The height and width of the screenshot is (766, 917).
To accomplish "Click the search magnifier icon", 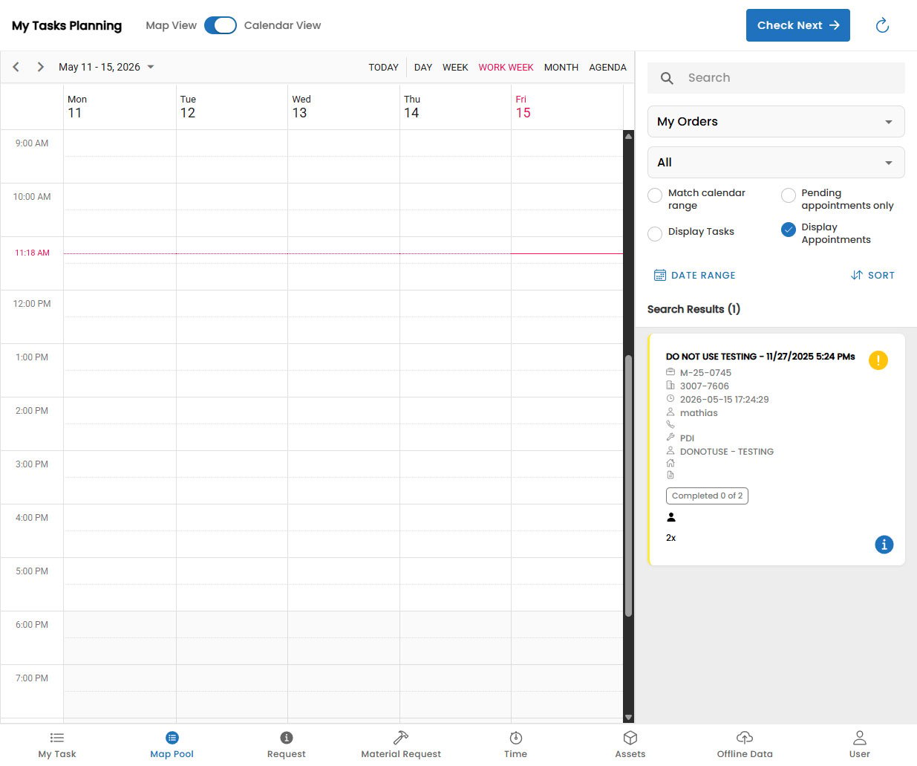I will 667,78.
